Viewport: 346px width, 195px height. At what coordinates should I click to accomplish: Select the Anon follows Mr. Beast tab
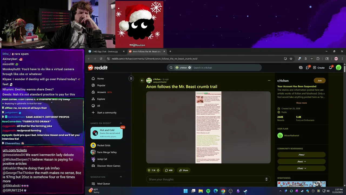[147, 51]
